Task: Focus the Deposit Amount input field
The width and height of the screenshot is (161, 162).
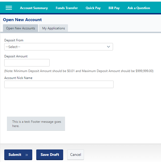Action: 27,63
